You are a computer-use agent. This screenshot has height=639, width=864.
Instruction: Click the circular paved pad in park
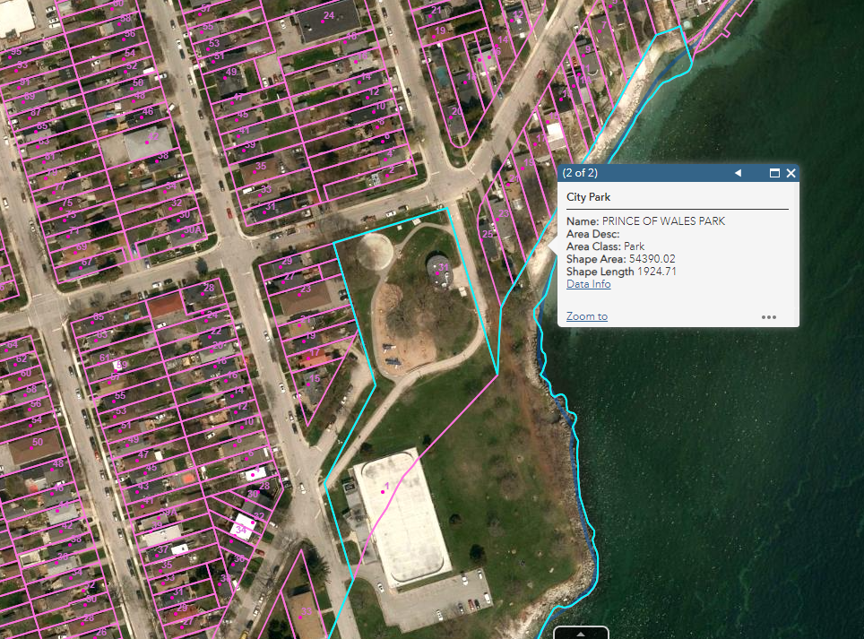[x=375, y=253]
